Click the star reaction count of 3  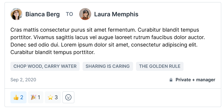pos(56,98)
